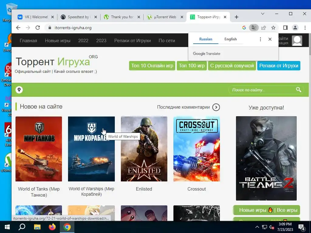311x233 pixels.
Task: Open a new tab with plus button
Action: 236,17
